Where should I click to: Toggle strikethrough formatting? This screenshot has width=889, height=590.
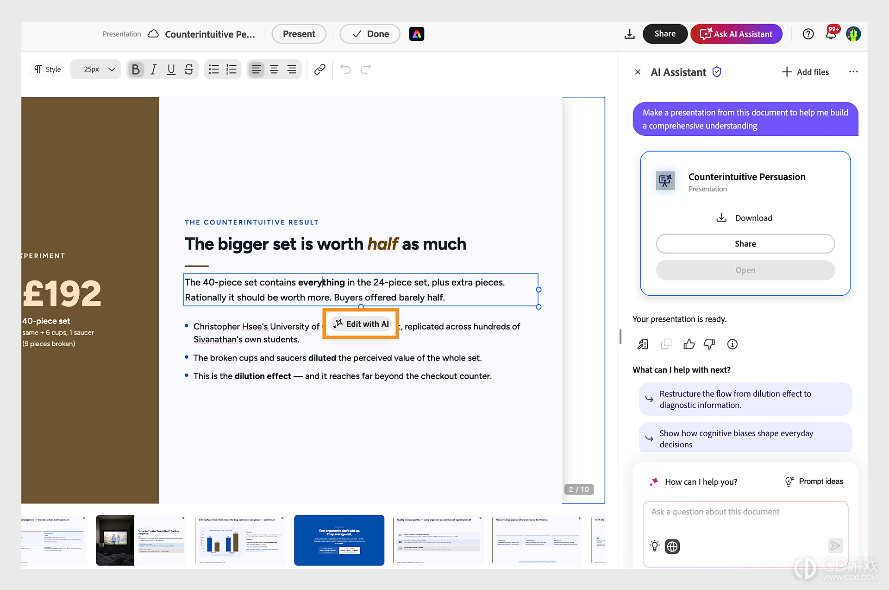click(x=189, y=70)
